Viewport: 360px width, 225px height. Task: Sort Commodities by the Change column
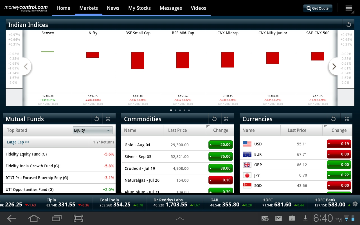coord(220,130)
